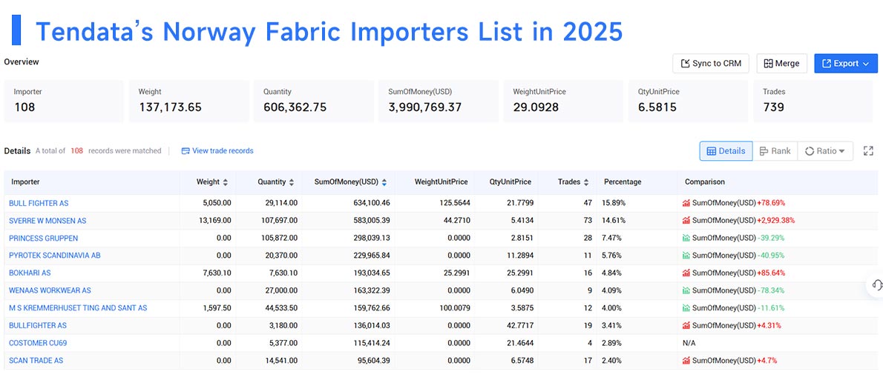Click chart icon in PRINCESS GRUPPEN comparison
The height and width of the screenshot is (380, 883).
[x=686, y=238]
